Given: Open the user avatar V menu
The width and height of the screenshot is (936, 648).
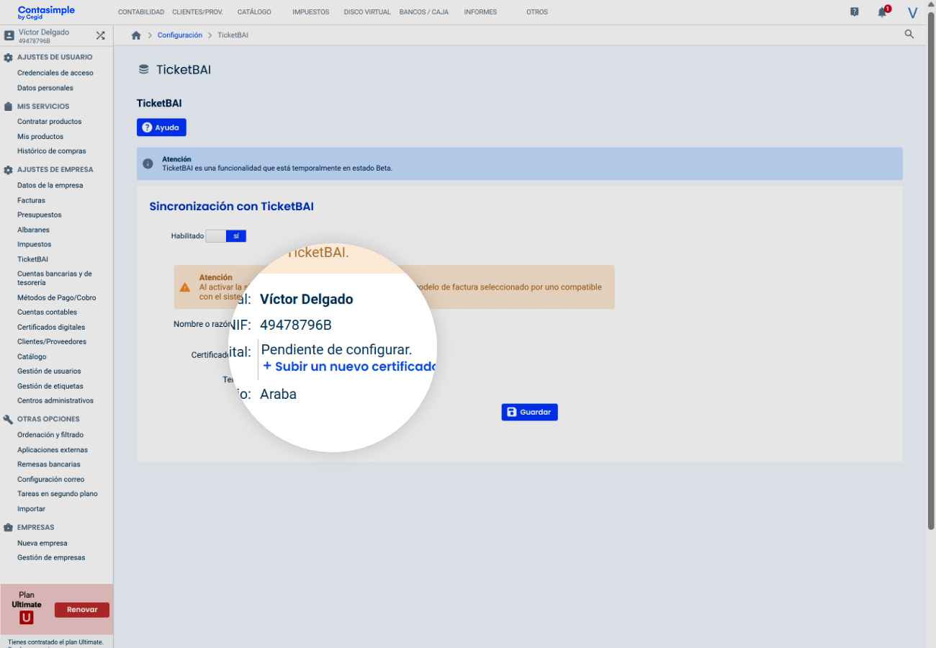Looking at the screenshot, I should coord(912,13).
